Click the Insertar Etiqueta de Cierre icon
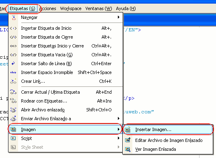The image size is (216, 158). 13,37
